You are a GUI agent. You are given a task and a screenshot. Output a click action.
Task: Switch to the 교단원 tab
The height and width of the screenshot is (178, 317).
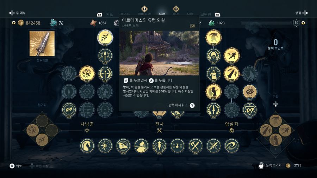[206, 14]
